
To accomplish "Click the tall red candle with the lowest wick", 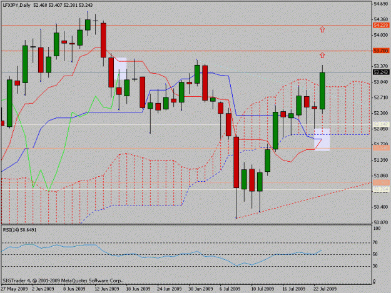I will [236, 162].
